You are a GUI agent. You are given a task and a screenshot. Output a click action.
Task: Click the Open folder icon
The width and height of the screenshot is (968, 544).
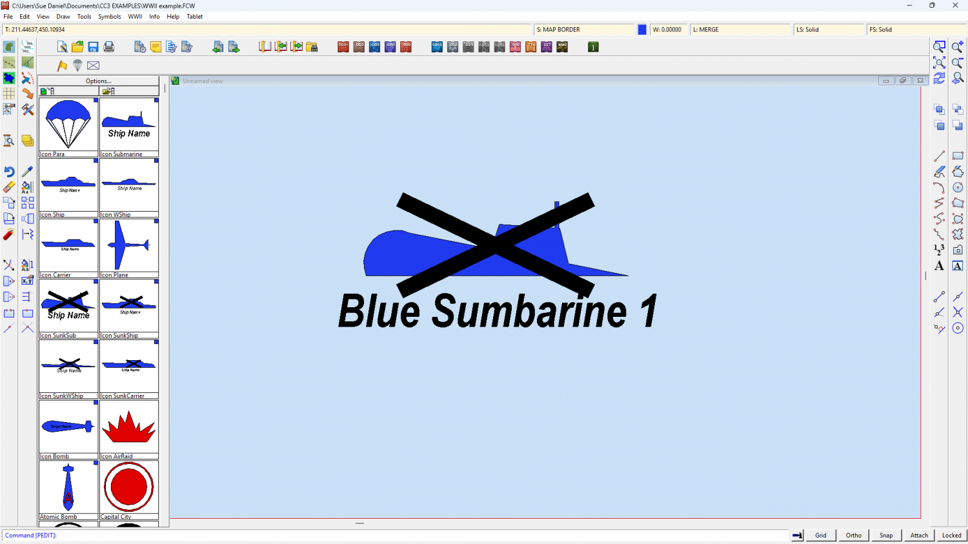tap(77, 47)
